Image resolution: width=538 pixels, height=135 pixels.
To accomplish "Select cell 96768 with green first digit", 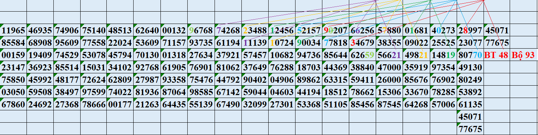I will click(x=201, y=30).
